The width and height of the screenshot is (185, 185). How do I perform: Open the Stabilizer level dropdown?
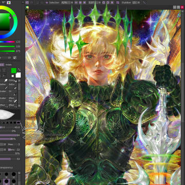coord(136,3)
